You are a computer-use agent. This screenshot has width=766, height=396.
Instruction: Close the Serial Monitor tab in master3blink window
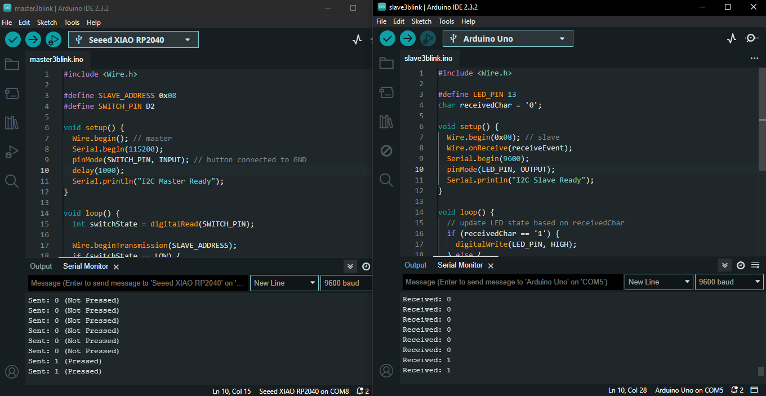coord(116,266)
